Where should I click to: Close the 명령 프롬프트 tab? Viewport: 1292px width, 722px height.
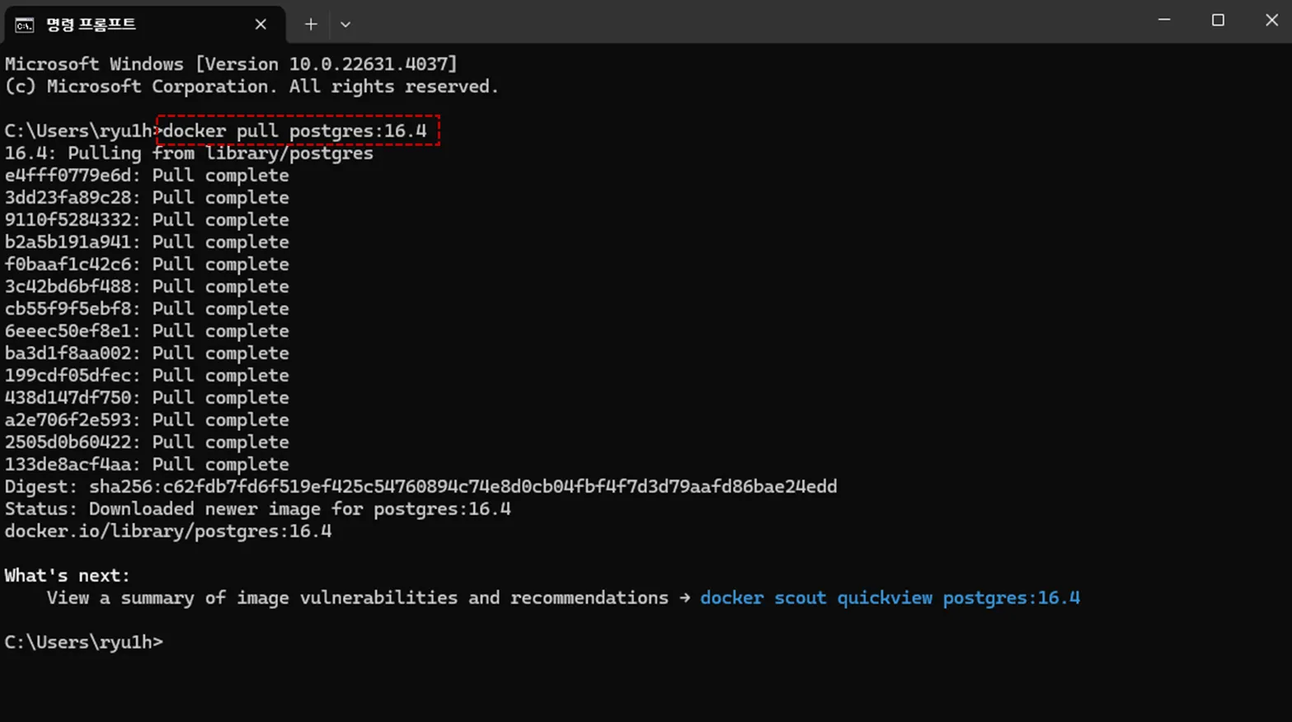pyautogui.click(x=261, y=25)
